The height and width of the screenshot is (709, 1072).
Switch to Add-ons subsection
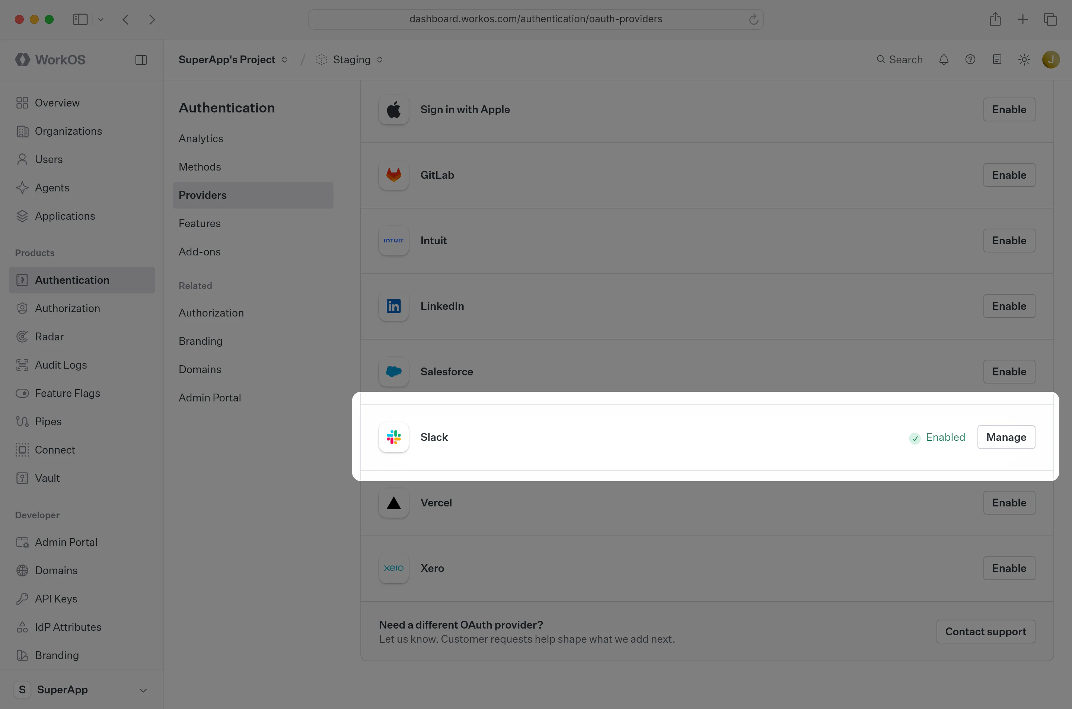coord(253,252)
